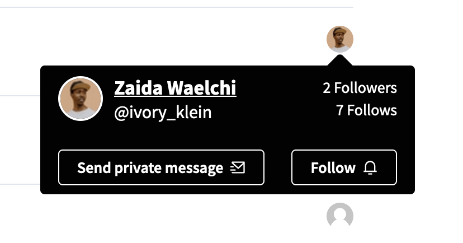Click the envelope icon in Send private message
This screenshot has width=463, height=243.
[x=238, y=167]
